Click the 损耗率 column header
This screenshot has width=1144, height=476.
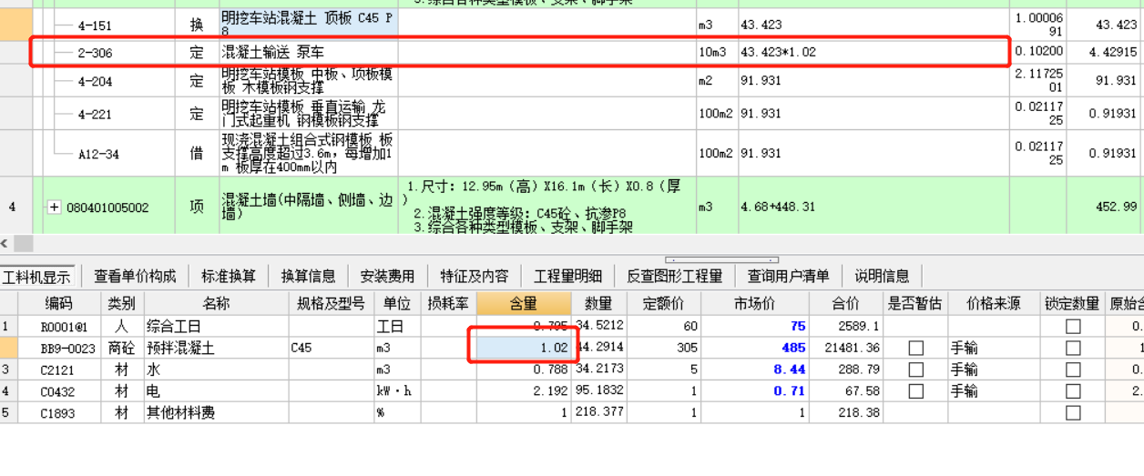click(448, 303)
